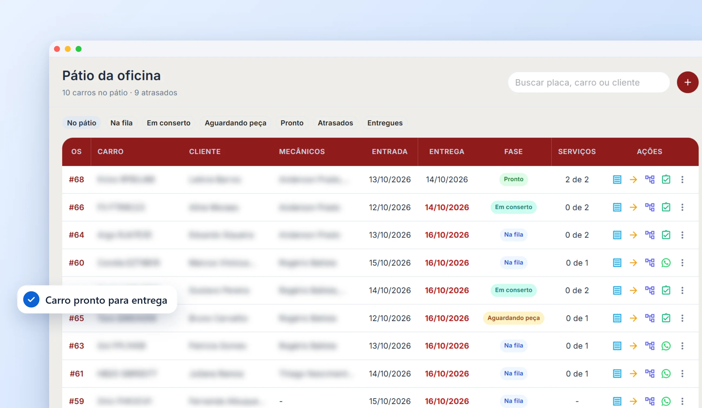Open order number #68
This screenshot has width=702, height=408.
pos(77,179)
